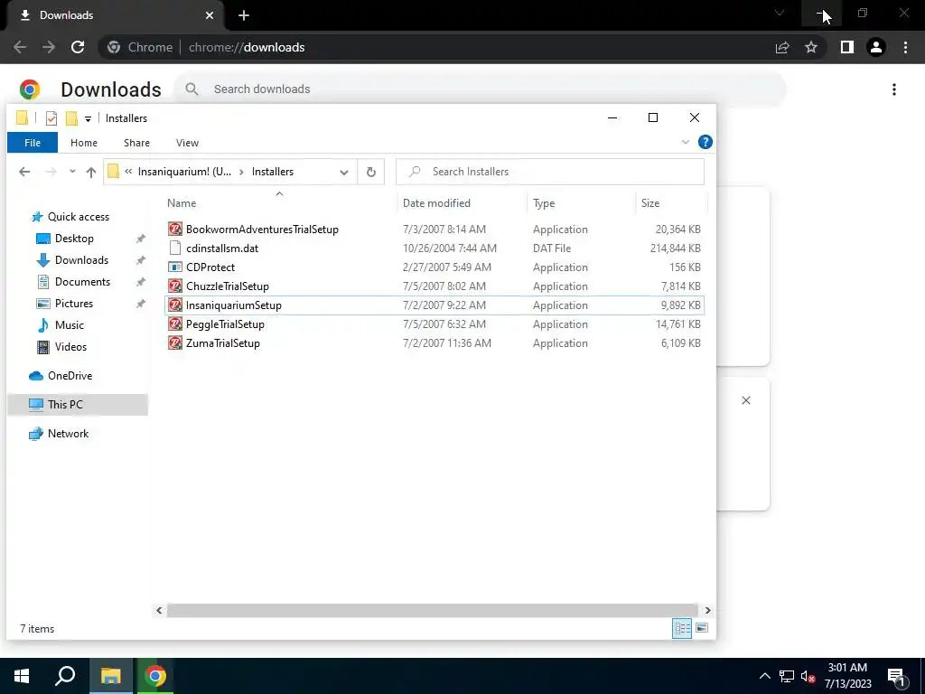The image size is (925, 694).
Task: Open Windows Start menu
Action: (22, 676)
